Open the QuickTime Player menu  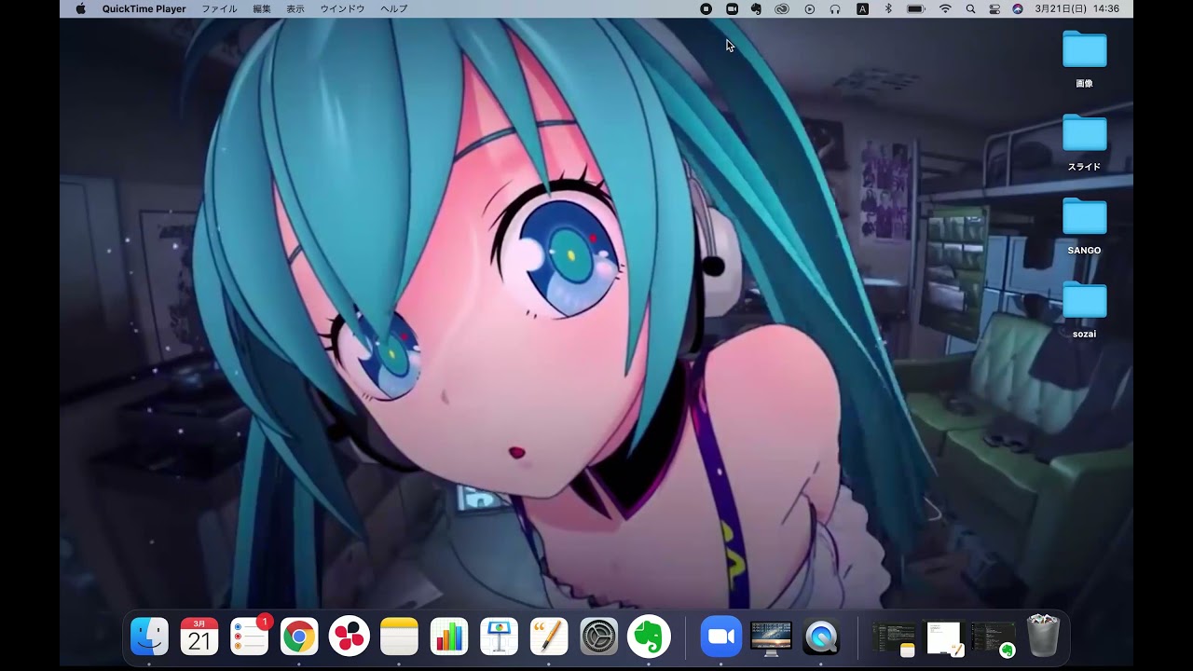coord(144,8)
